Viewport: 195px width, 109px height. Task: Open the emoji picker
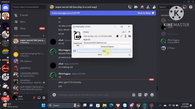[152, 95]
